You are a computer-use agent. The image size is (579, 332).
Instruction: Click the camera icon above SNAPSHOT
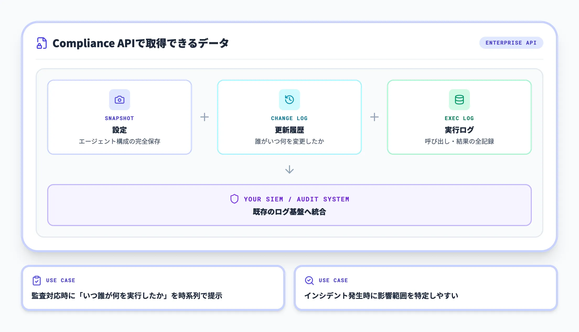pos(120,100)
